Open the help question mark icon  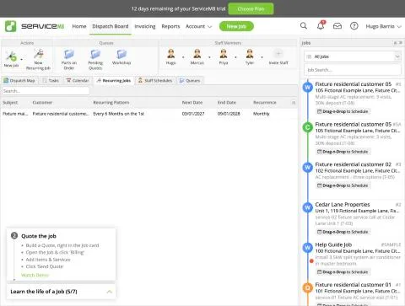[354, 26]
